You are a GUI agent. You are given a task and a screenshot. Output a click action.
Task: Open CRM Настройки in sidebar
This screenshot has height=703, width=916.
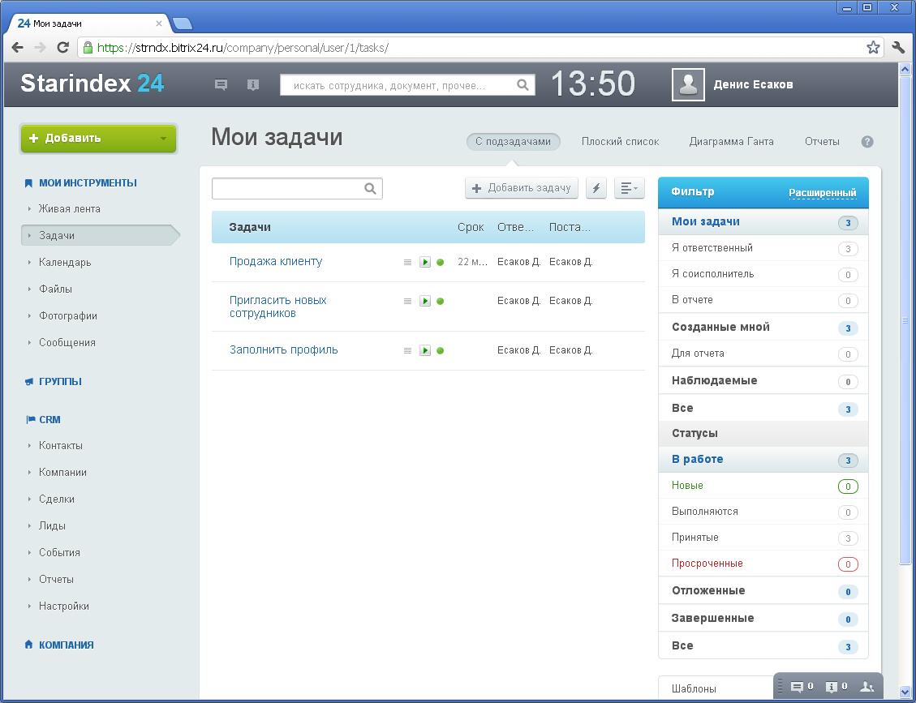(x=63, y=606)
